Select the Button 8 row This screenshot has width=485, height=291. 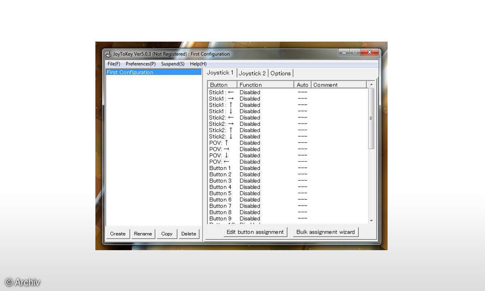[288, 212]
